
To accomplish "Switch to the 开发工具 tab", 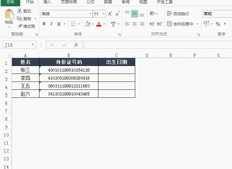I will point(164,2).
